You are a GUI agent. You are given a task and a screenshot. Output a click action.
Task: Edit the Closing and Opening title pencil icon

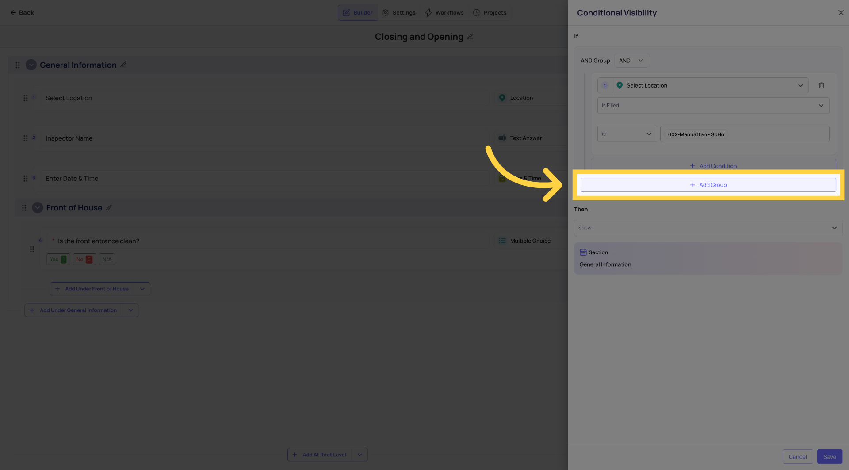click(x=470, y=37)
